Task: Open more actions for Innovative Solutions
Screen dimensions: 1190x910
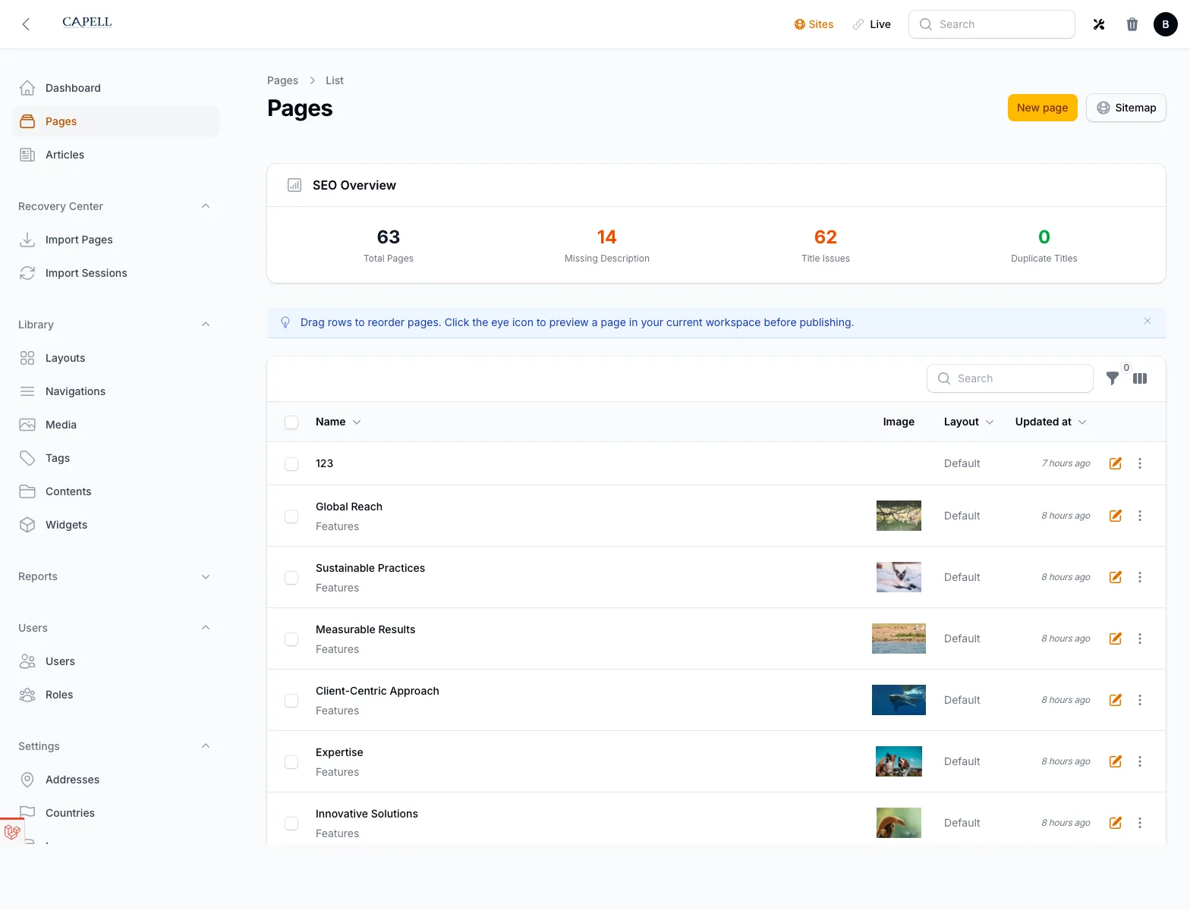Action: (1140, 823)
